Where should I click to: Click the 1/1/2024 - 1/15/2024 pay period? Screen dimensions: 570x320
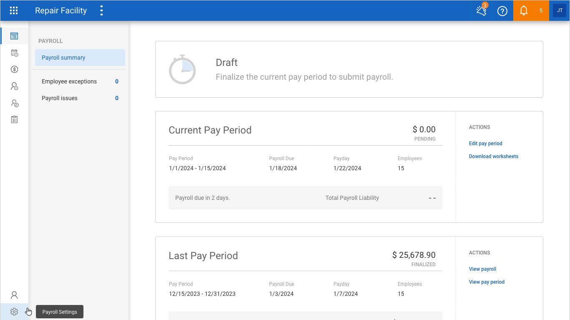[197, 169]
